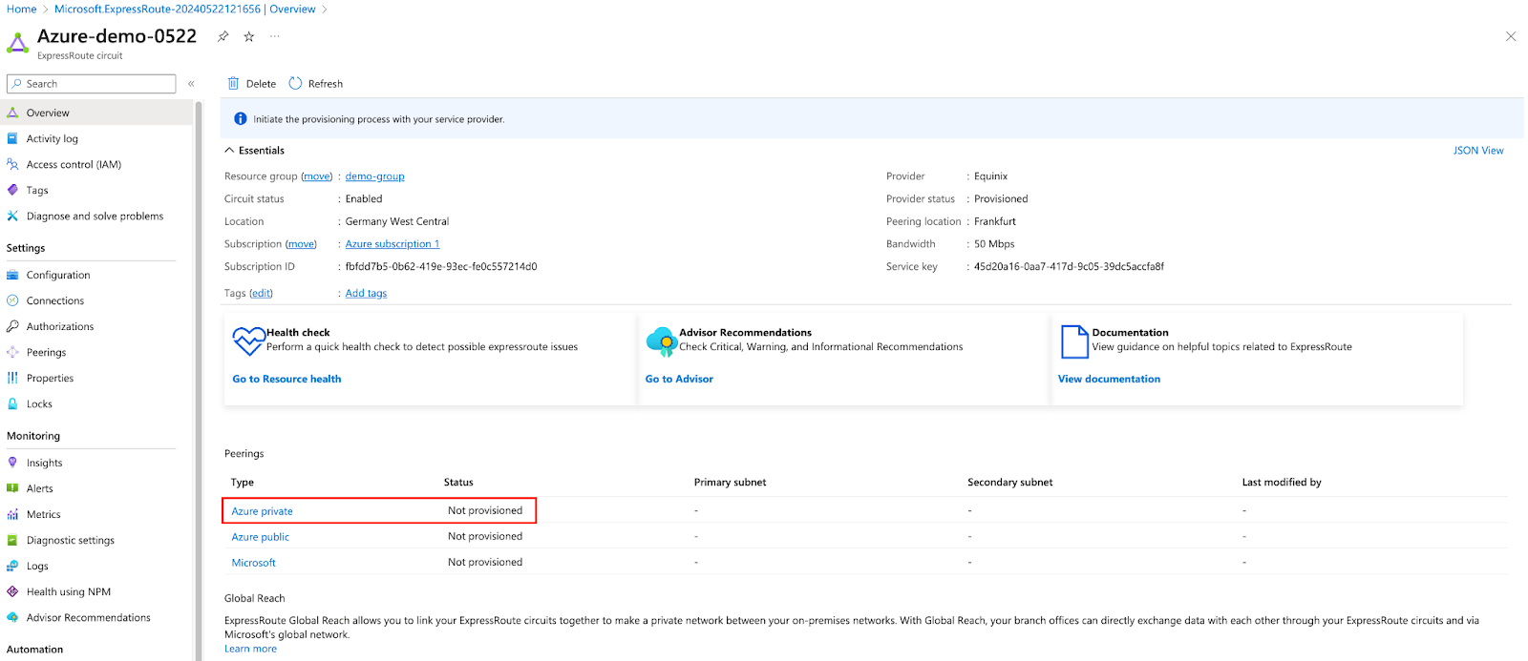Image resolution: width=1528 pixels, height=661 pixels.
Task: Click the Primary subnet column header
Action: 730,483
